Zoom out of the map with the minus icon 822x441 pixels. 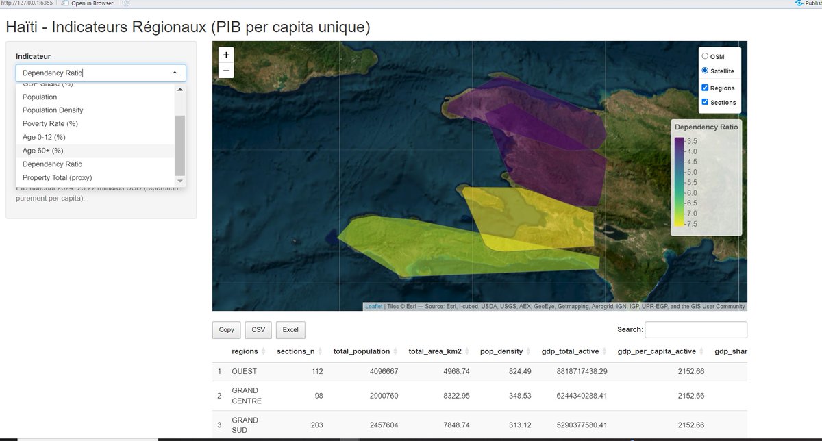(226, 70)
